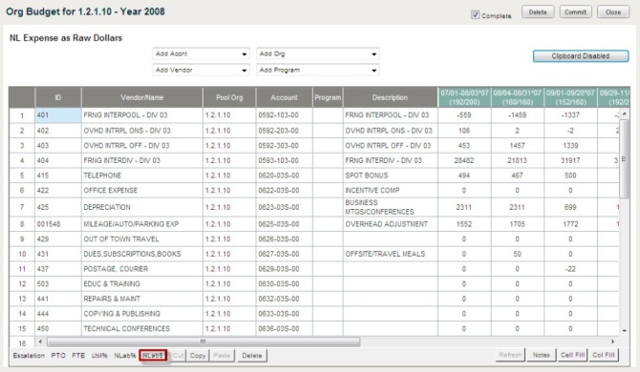This screenshot has height=372, width=640.
Task: Click the Pool Org column header
Action: pos(229,97)
